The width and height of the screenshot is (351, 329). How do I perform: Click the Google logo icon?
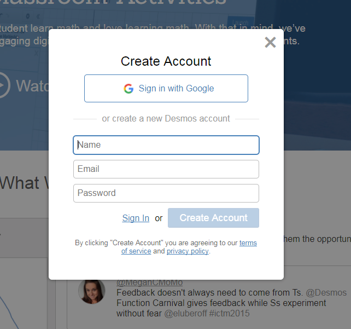(128, 89)
